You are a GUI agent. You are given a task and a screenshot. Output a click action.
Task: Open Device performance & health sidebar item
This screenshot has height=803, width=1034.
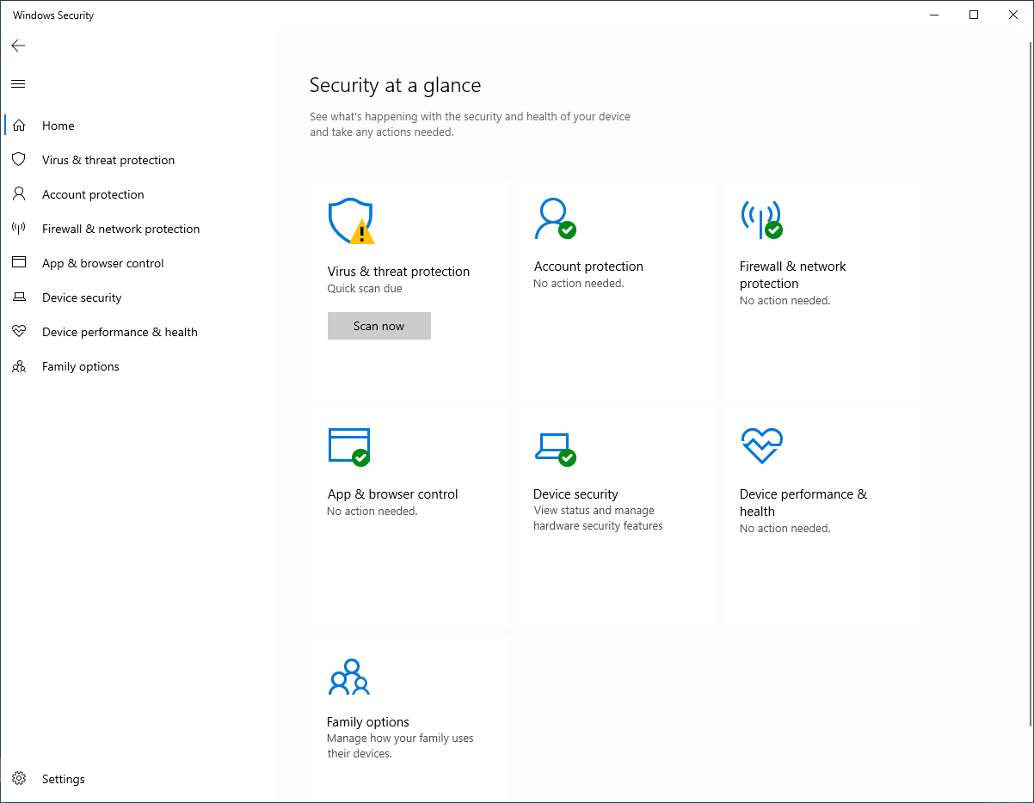[138, 332]
